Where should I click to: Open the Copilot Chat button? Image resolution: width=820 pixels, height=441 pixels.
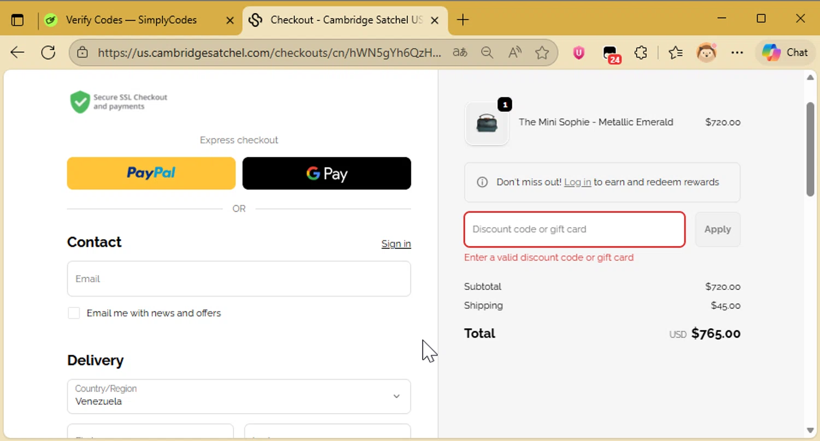click(x=785, y=53)
